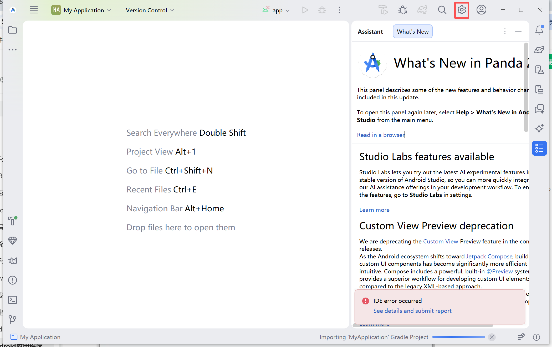
Task: Open the Terminal tool window
Action: 12,300
